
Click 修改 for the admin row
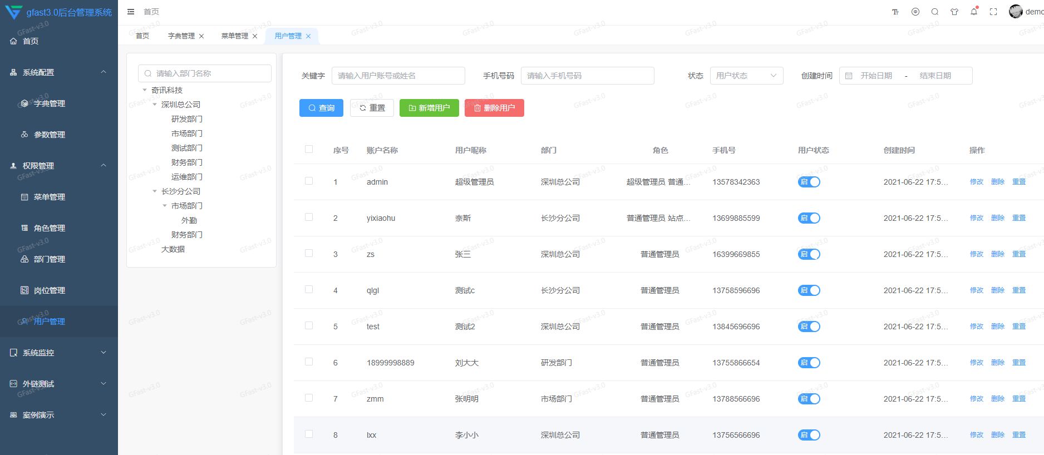coord(977,182)
